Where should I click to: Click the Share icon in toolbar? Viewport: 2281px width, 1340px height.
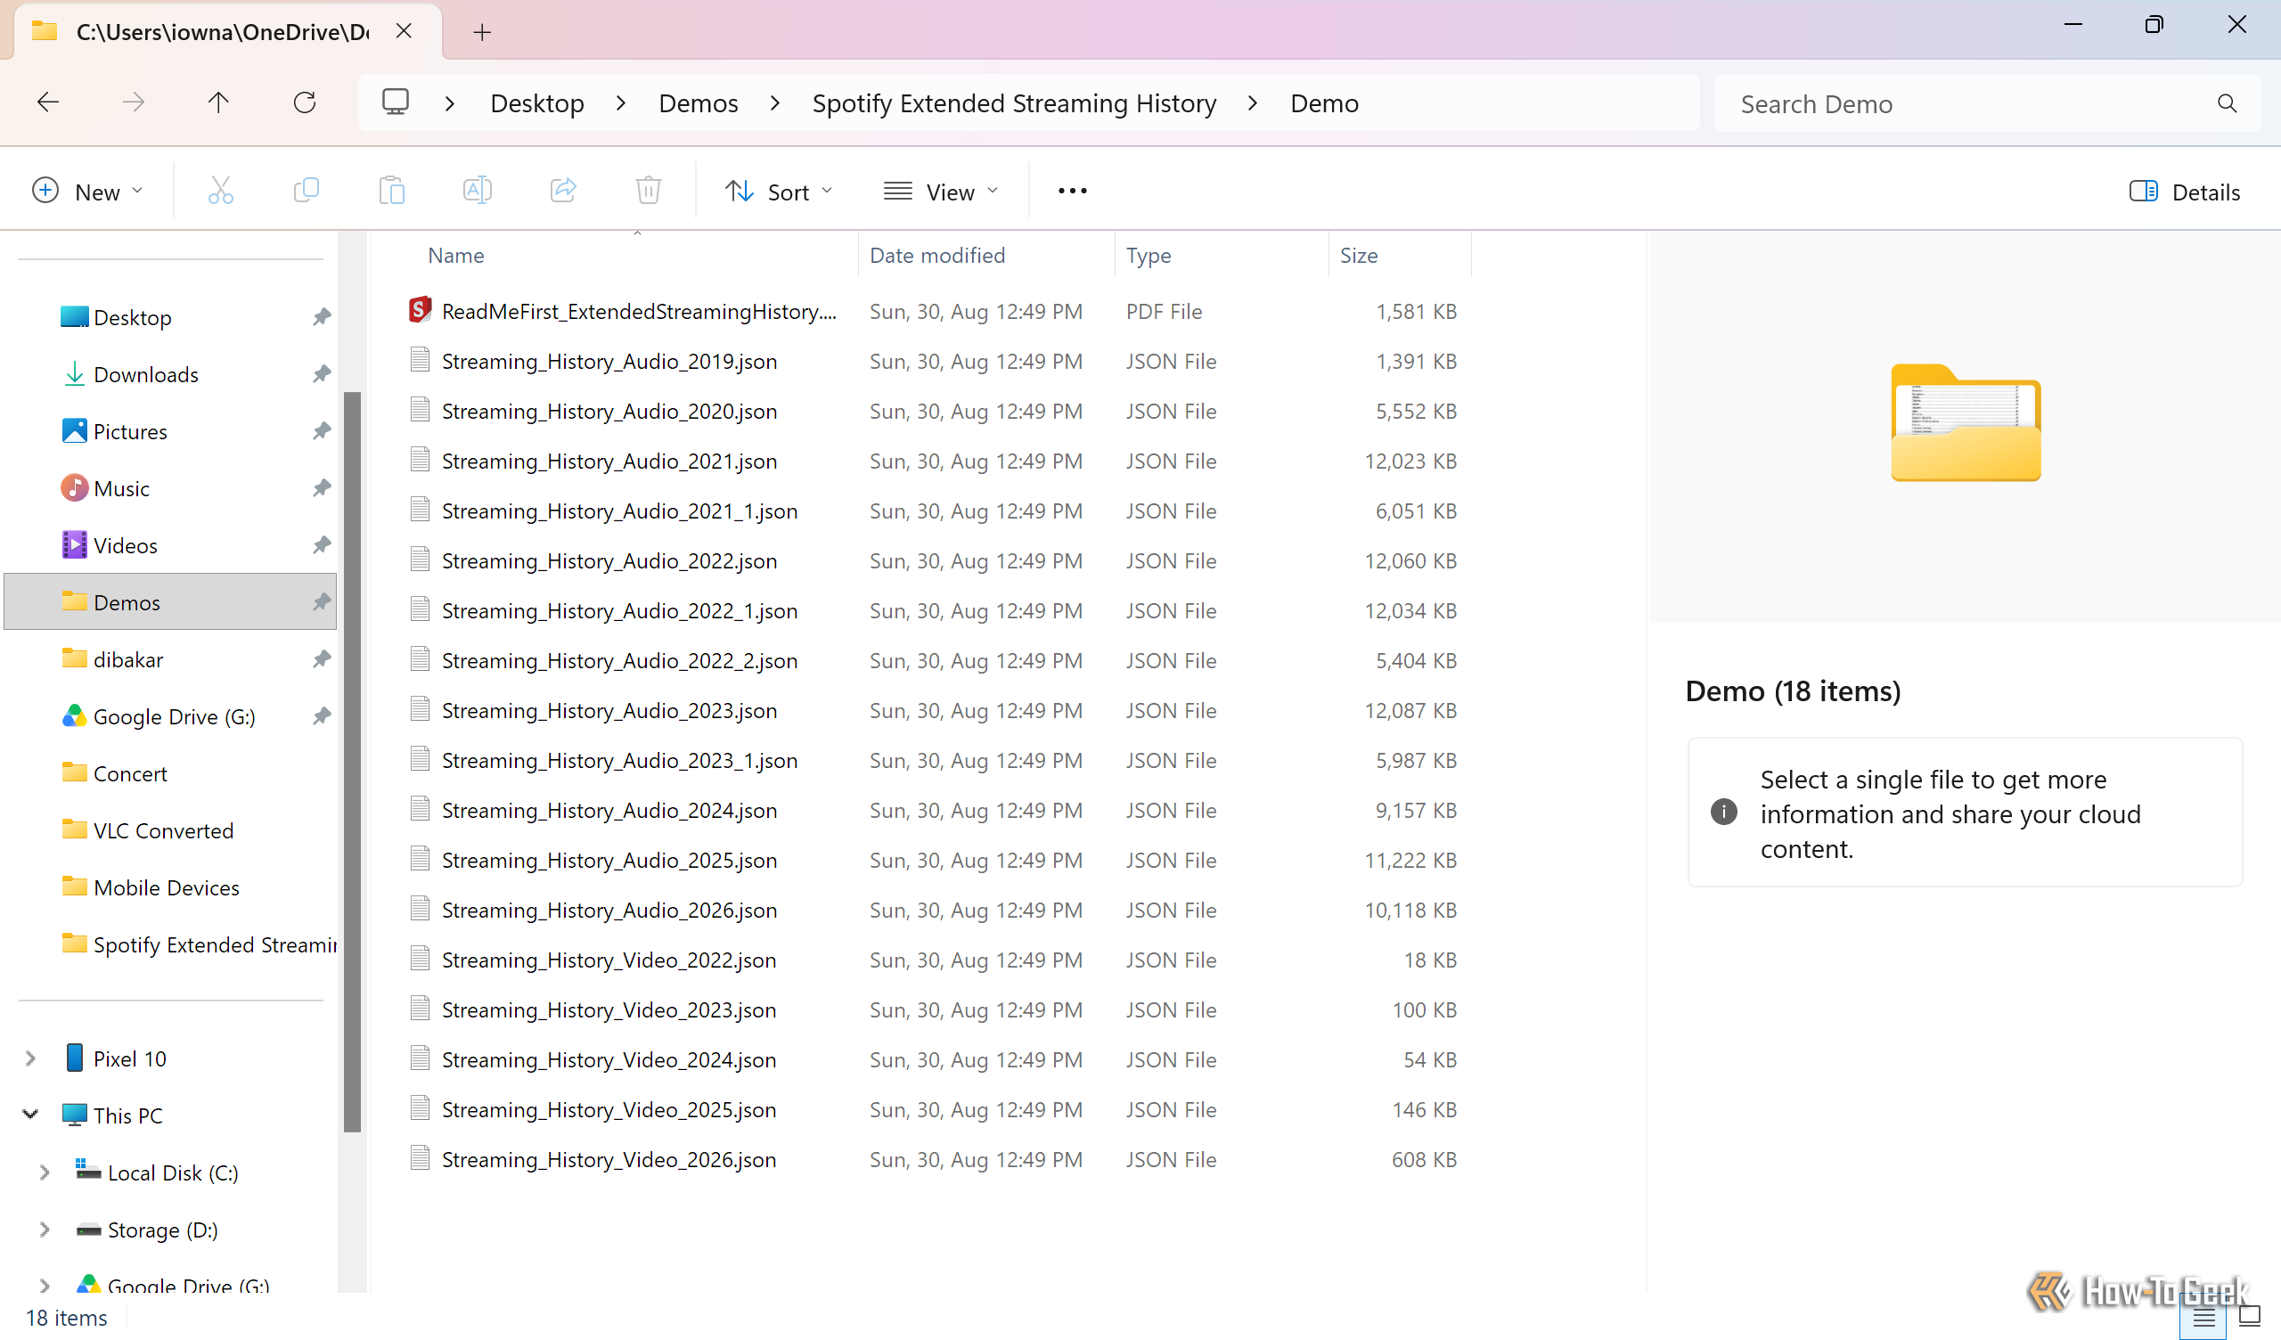[563, 191]
